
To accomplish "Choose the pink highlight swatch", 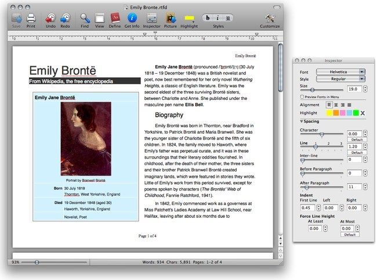I will 343,113.
